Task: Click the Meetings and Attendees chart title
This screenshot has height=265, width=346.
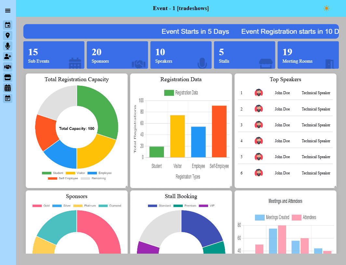Action: click(285, 201)
